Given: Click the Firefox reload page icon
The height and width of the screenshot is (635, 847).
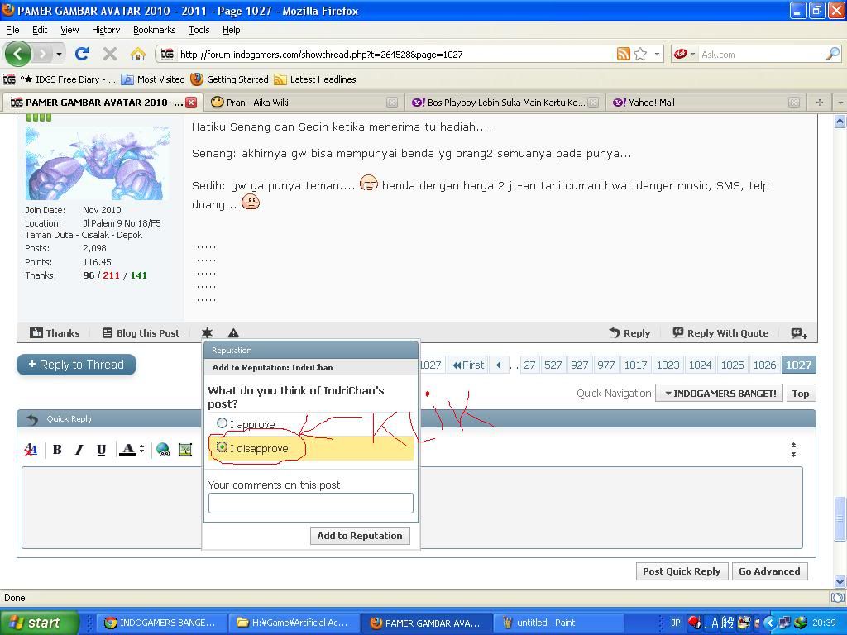Looking at the screenshot, I should tap(81, 54).
